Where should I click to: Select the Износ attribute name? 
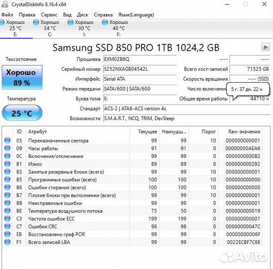[35, 164]
